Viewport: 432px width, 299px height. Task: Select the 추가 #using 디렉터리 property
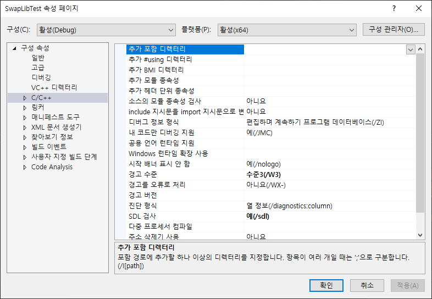point(185,60)
